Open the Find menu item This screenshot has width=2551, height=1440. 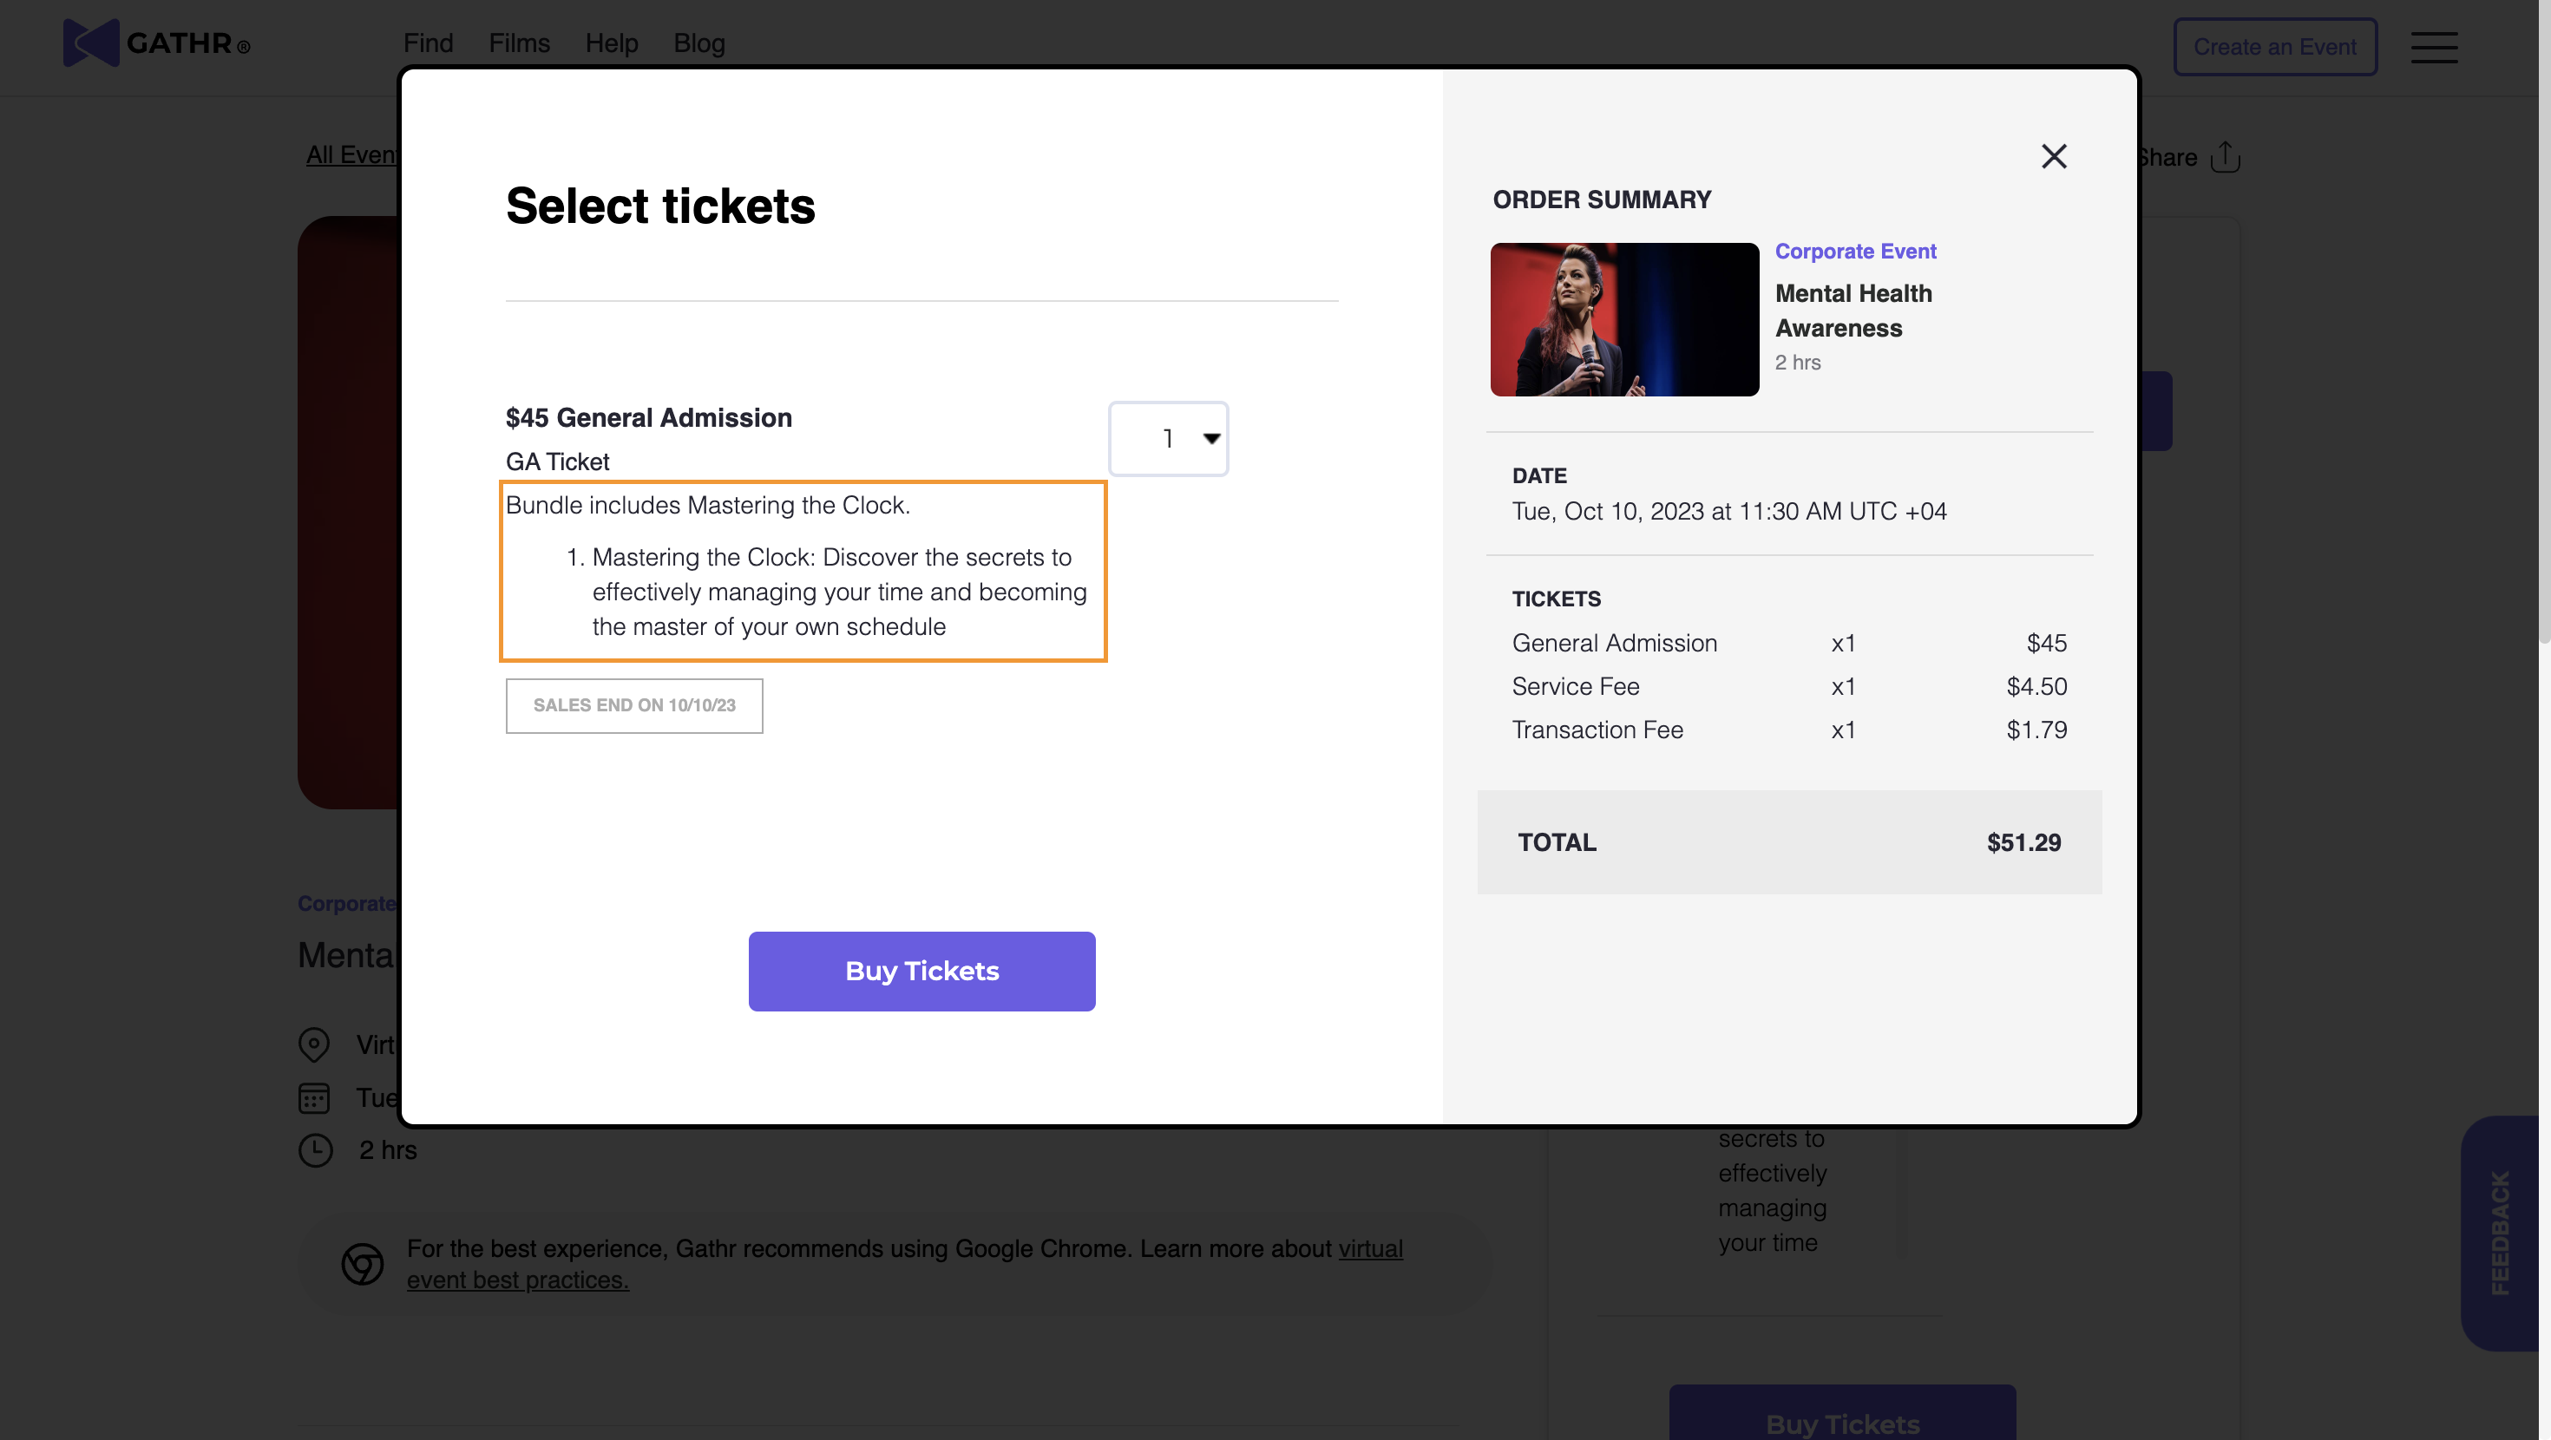tap(428, 43)
